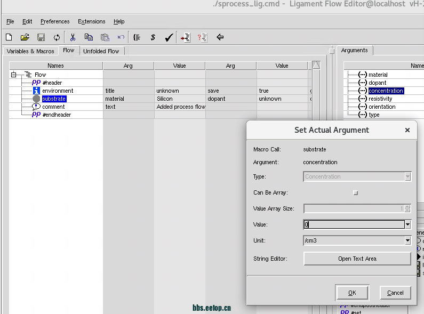Click the grayed-out Paste icon
Viewport: 424px width, 314px height.
[x=105, y=37]
